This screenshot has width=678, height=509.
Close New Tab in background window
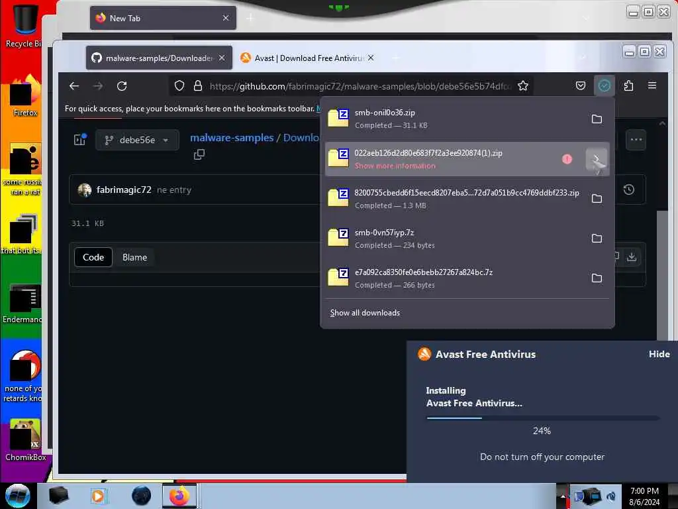[x=226, y=18]
